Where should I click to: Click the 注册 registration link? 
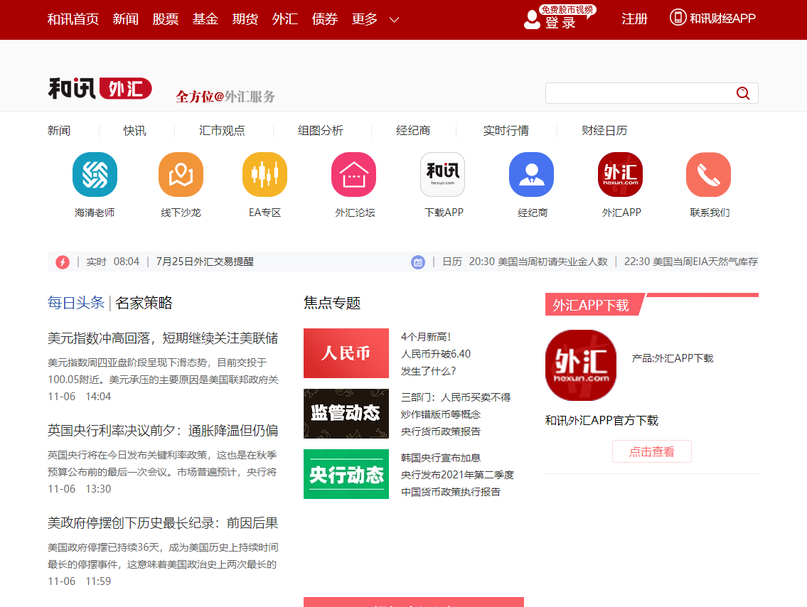point(634,18)
